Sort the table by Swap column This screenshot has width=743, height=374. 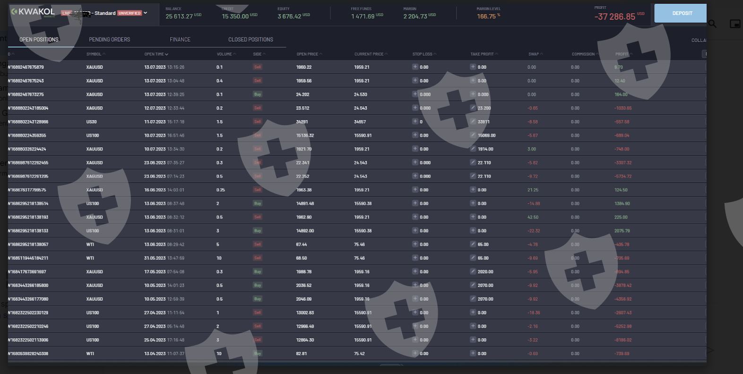point(534,54)
